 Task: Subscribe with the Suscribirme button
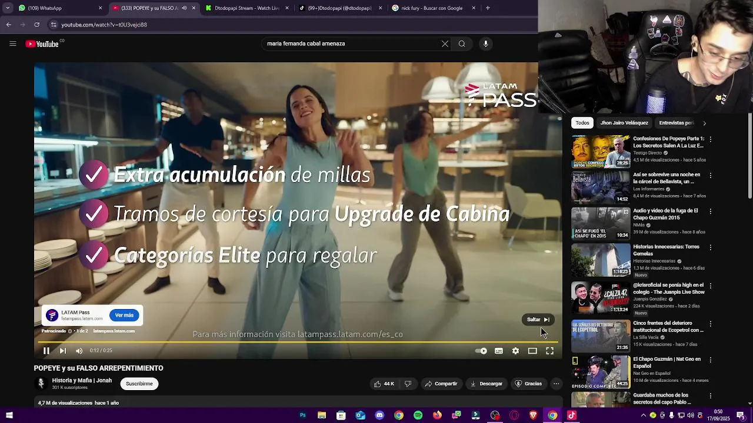click(x=139, y=384)
